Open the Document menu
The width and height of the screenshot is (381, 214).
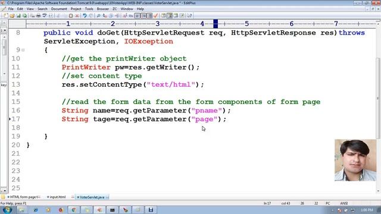click(59, 9)
